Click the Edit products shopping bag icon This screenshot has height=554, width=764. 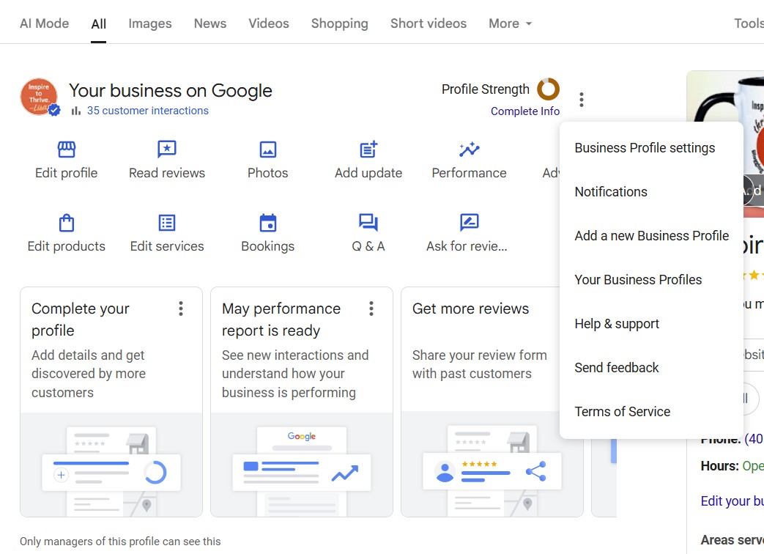66,223
